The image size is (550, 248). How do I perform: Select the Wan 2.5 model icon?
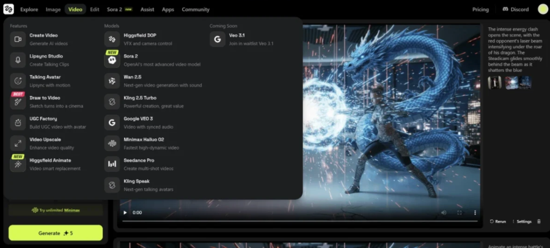tap(112, 81)
